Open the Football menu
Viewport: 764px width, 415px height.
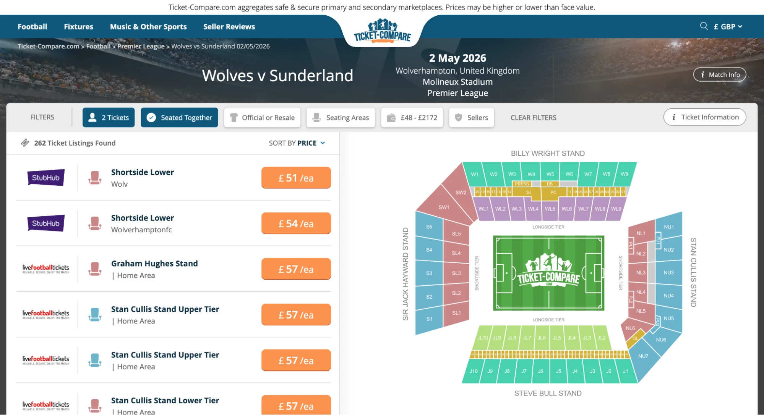(32, 26)
